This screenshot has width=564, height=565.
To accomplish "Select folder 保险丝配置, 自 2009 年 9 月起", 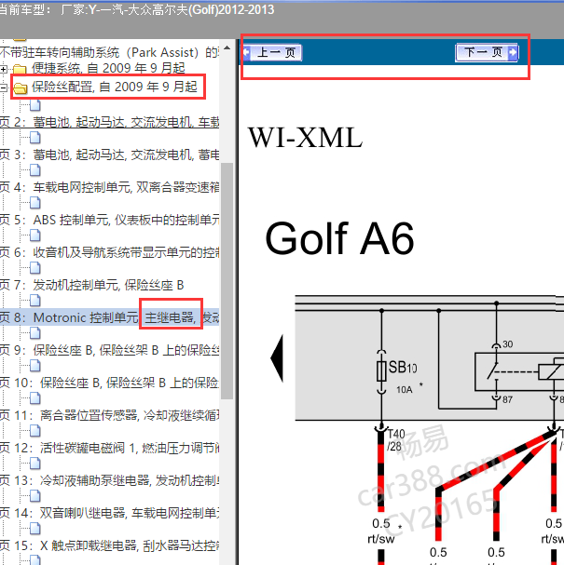I will tap(114, 87).
